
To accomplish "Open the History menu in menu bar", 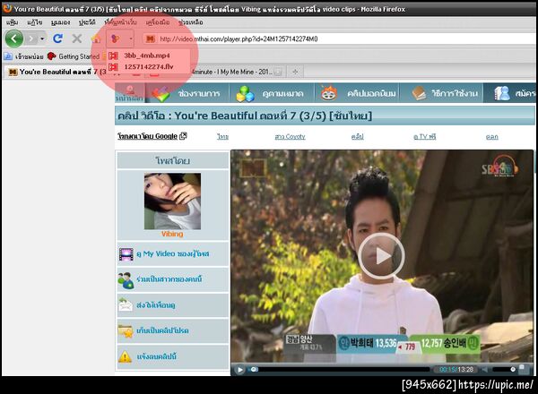I will [x=87, y=22].
